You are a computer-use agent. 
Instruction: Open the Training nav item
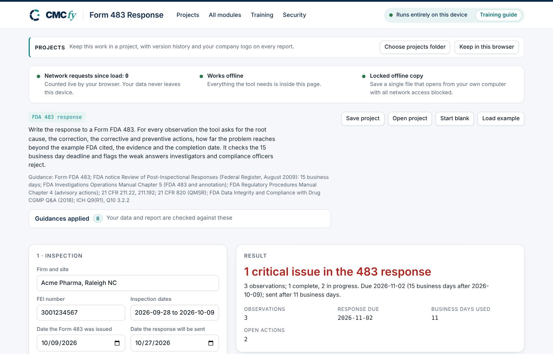[262, 15]
